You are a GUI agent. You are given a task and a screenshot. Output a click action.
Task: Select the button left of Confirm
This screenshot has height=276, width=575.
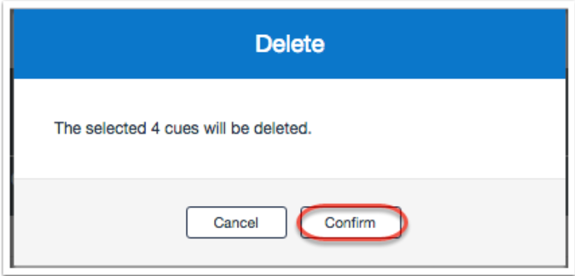(236, 222)
